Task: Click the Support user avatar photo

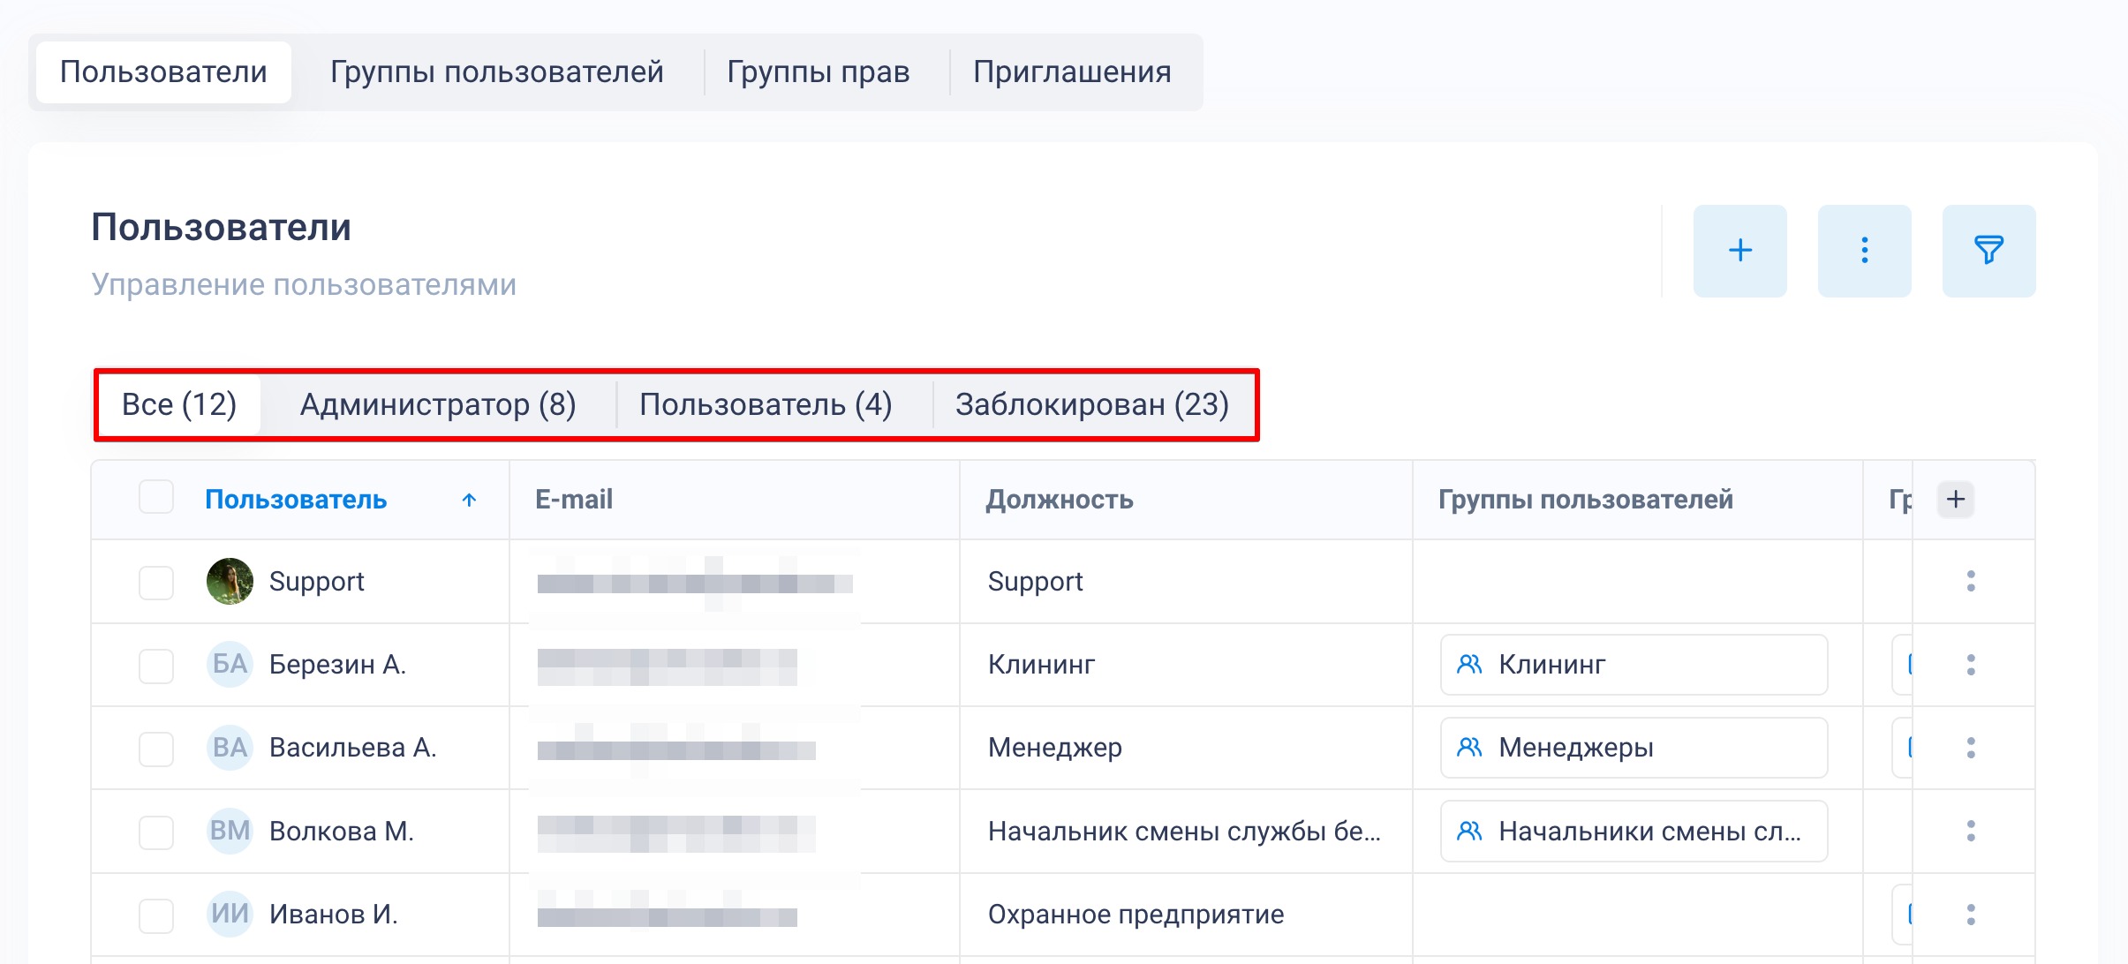Action: pyautogui.click(x=230, y=581)
